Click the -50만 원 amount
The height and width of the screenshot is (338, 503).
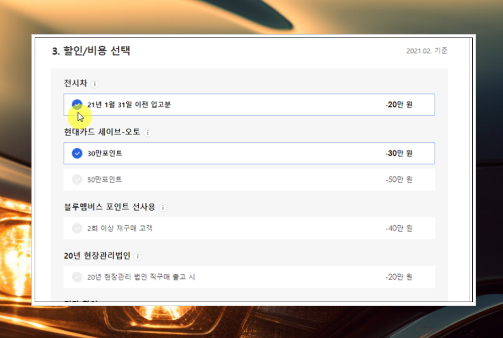click(399, 179)
